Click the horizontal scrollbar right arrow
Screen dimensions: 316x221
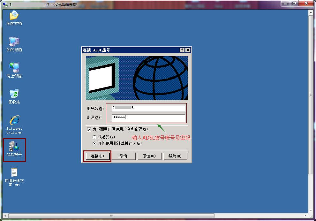[x=305, y=216]
